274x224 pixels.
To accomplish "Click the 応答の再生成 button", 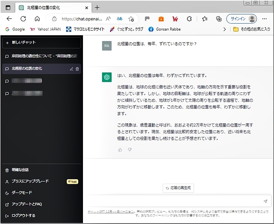I will (x=178, y=187).
